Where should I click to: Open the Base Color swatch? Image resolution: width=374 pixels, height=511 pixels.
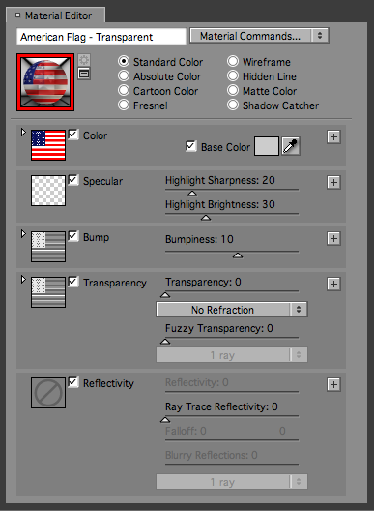click(267, 146)
